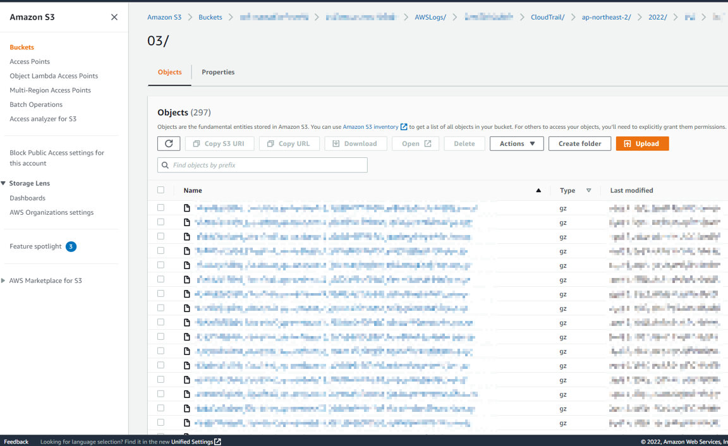Image resolution: width=728 pixels, height=446 pixels.
Task: Open Access analyzer for S3
Action: (x=43, y=119)
